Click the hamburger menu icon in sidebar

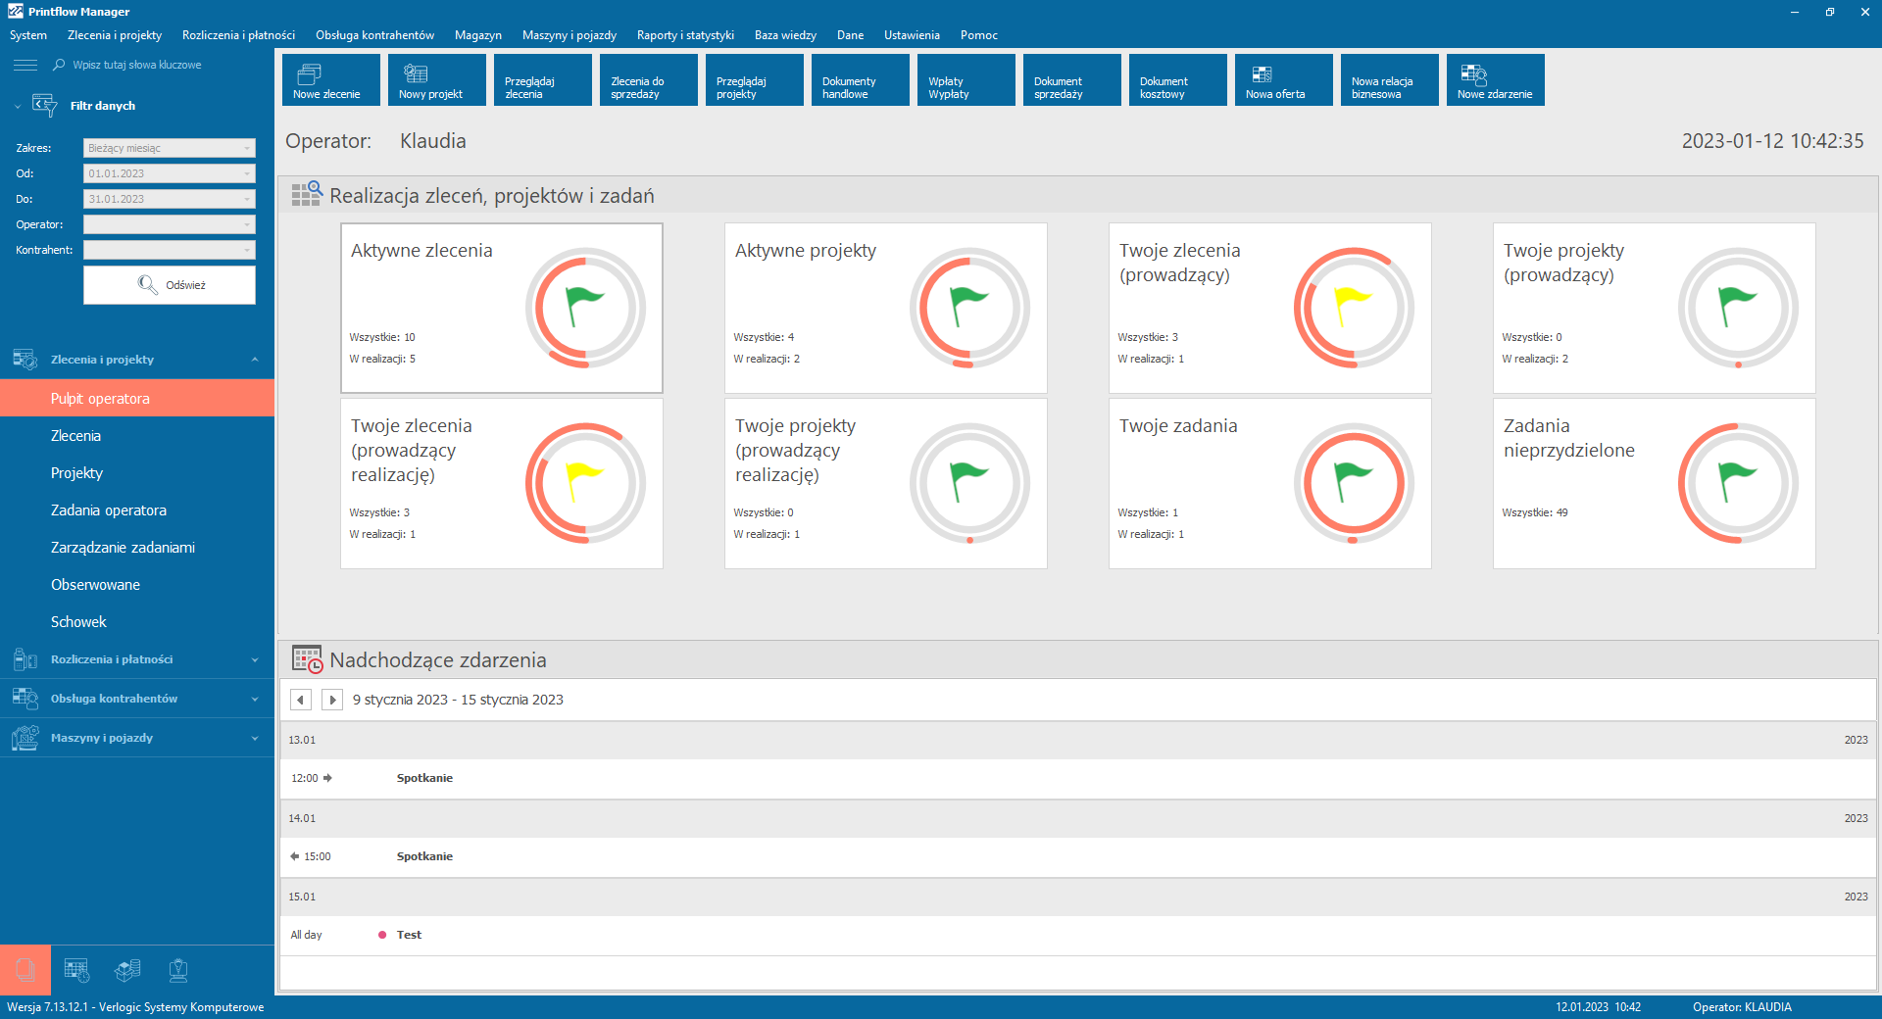click(25, 65)
